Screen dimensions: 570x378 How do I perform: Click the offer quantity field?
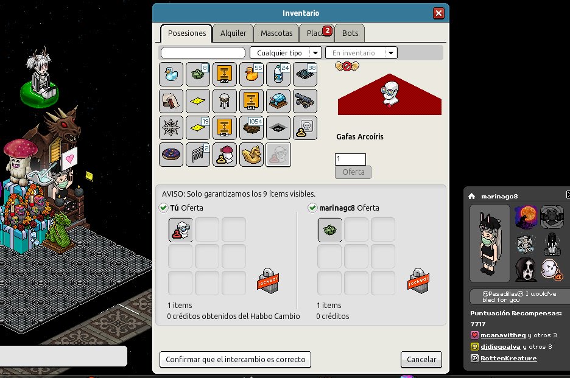[x=350, y=159]
